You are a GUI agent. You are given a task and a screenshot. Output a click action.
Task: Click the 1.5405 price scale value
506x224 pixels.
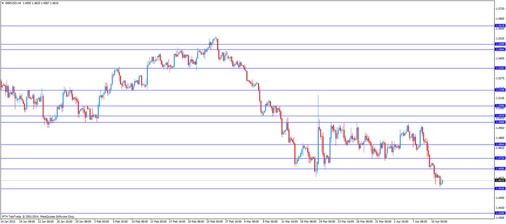tap(499, 59)
